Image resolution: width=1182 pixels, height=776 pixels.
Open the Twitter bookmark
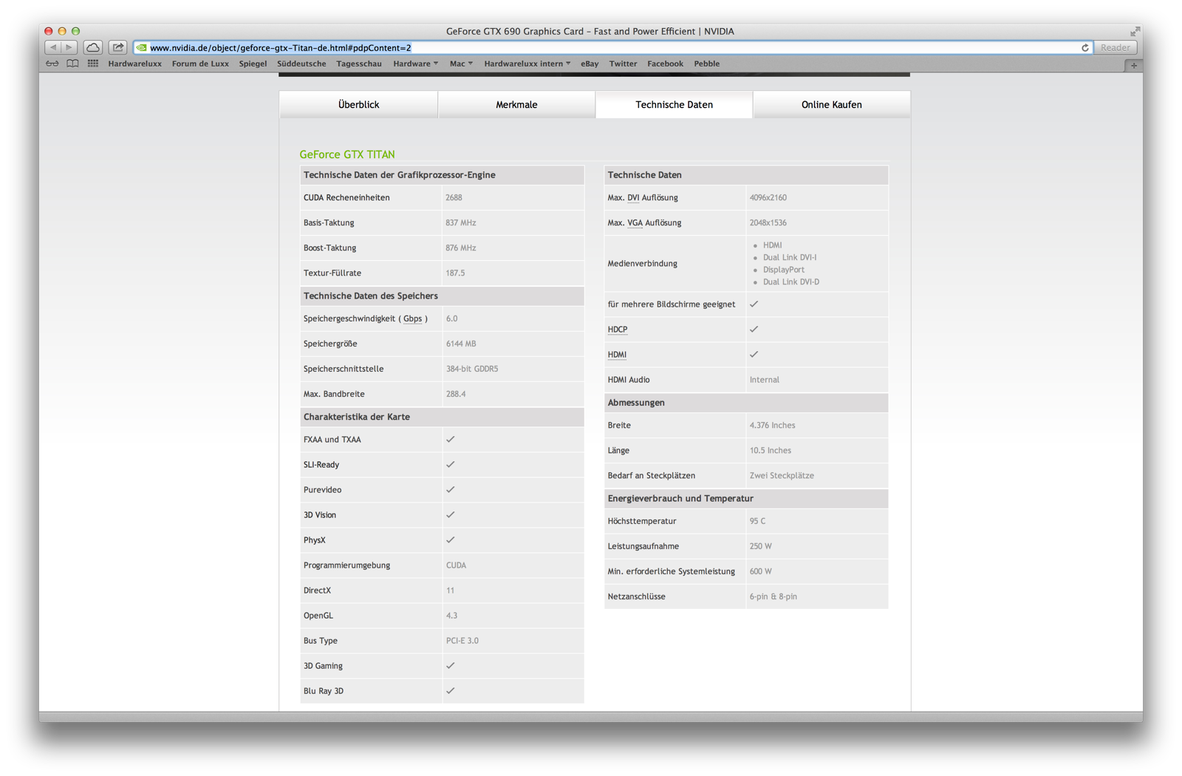click(x=623, y=64)
